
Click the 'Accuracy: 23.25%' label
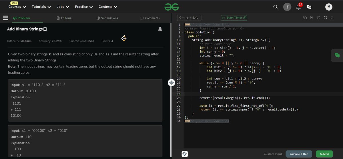click(50, 41)
